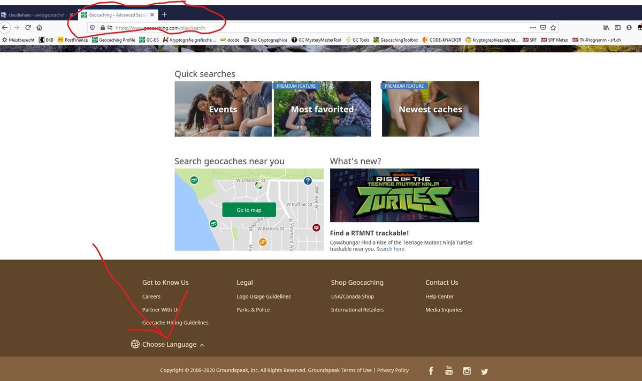The image size is (642, 381).
Task: Open the GC Tools bookmark
Action: tap(357, 40)
